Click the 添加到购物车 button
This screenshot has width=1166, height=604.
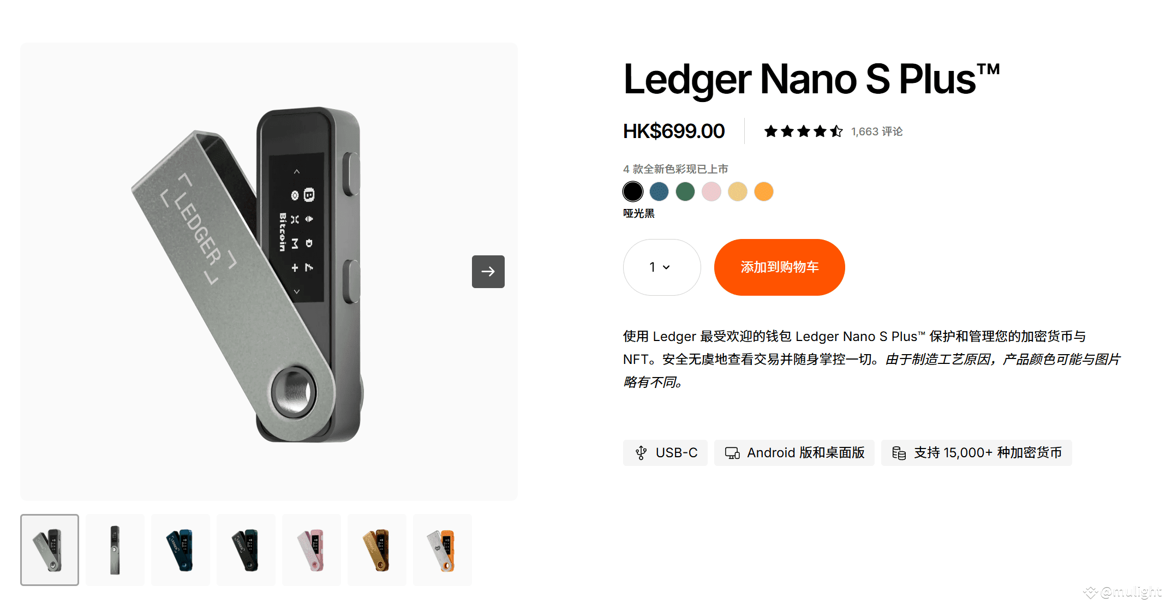[779, 267]
